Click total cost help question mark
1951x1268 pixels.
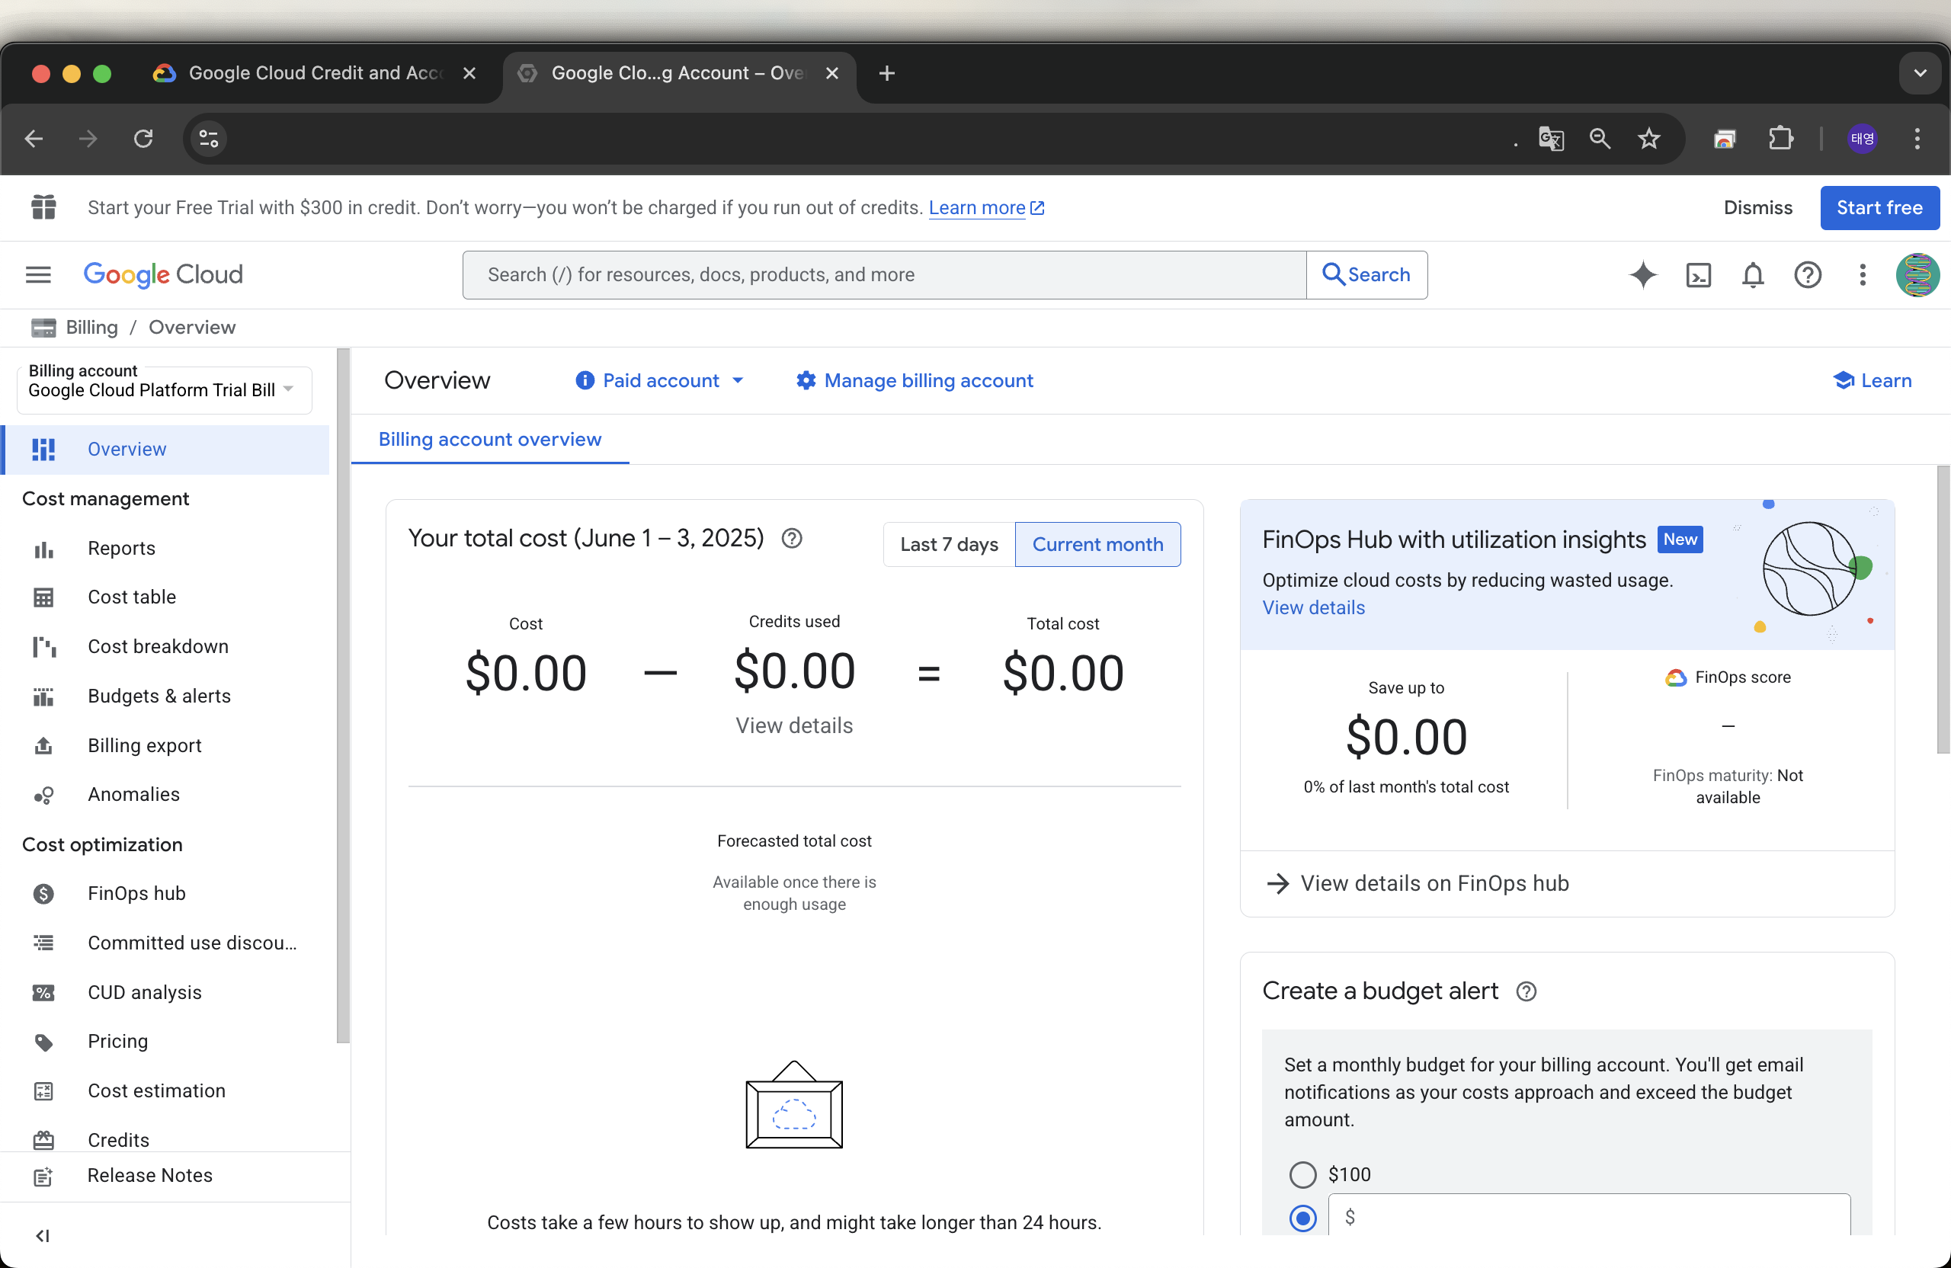point(792,539)
